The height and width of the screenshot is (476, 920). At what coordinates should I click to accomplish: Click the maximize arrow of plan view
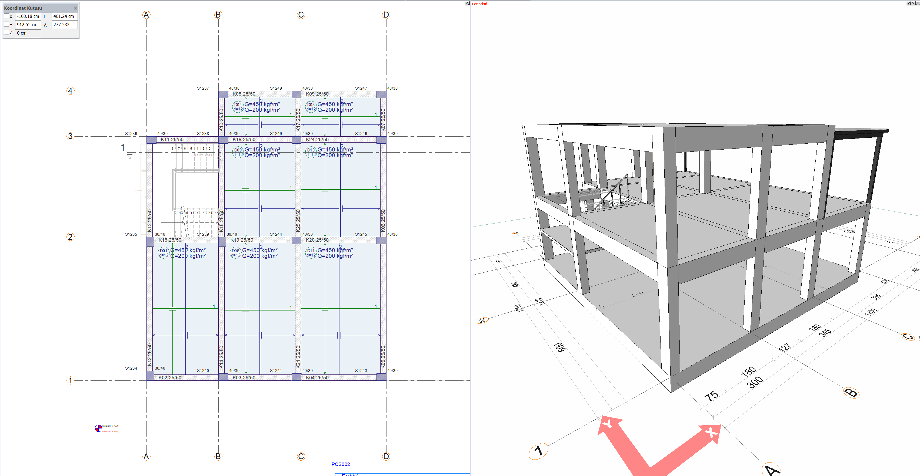pos(467,3)
